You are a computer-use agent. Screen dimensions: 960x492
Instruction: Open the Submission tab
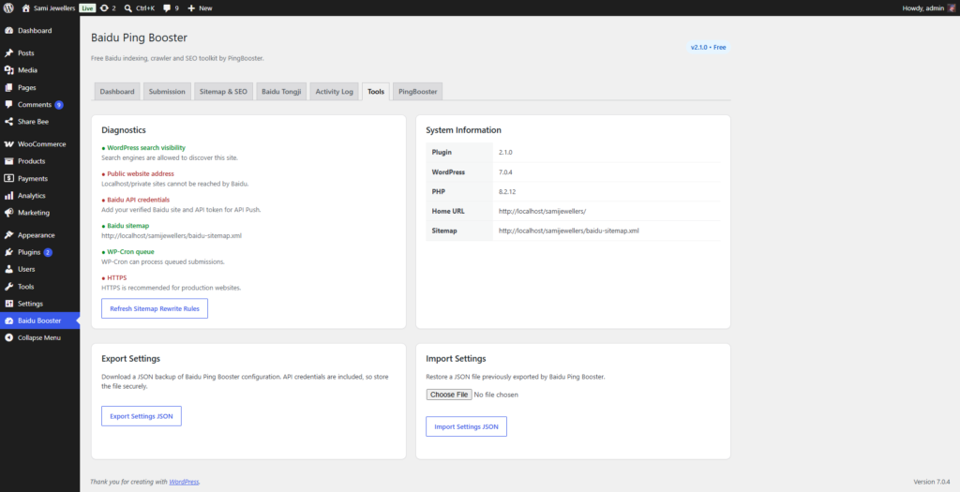(x=167, y=92)
